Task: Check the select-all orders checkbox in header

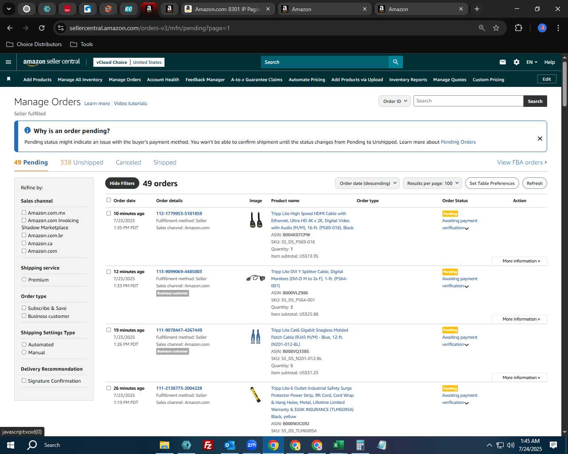Action: 109,200
